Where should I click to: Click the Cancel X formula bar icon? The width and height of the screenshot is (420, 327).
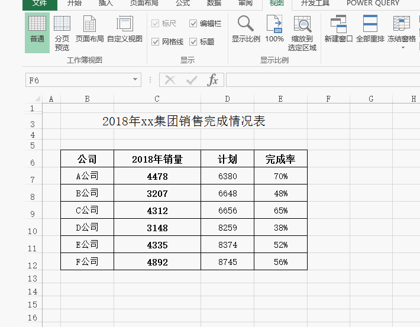coord(170,80)
